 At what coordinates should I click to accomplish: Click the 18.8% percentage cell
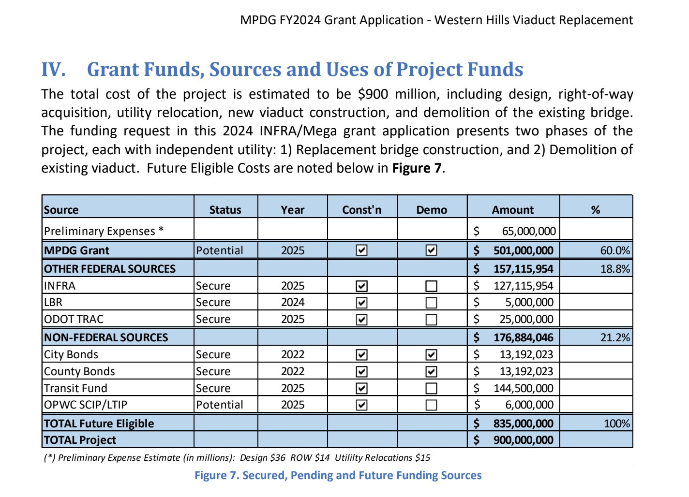[596, 269]
